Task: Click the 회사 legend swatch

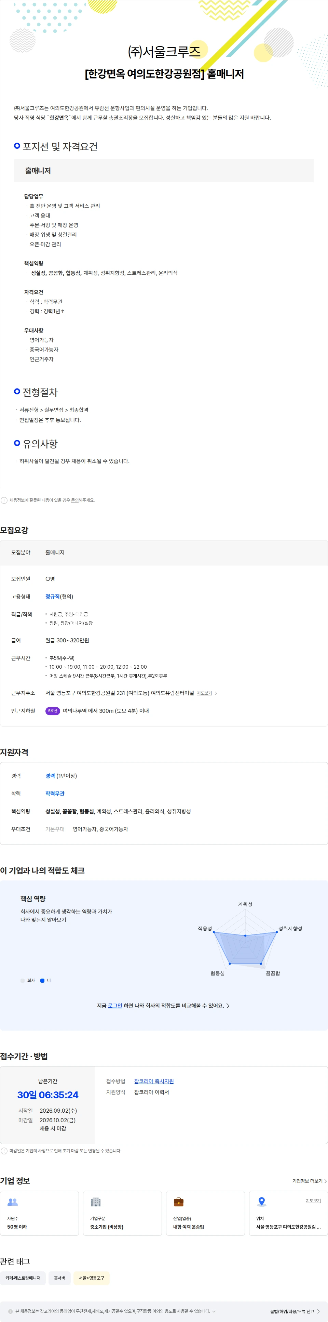Action: (23, 980)
